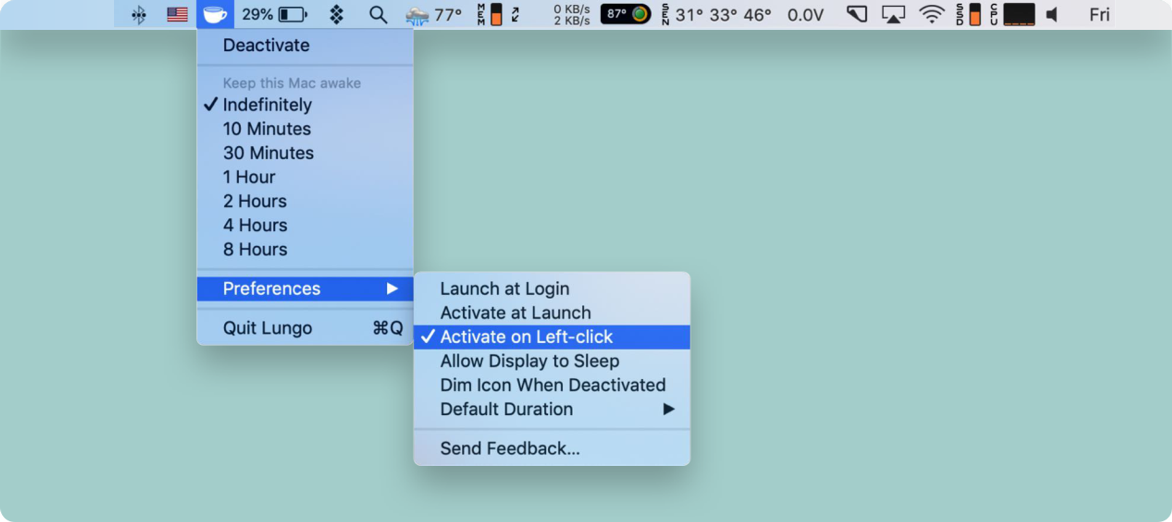Open the Bluetooth menu bar icon
This screenshot has width=1172, height=522.
[x=139, y=15]
